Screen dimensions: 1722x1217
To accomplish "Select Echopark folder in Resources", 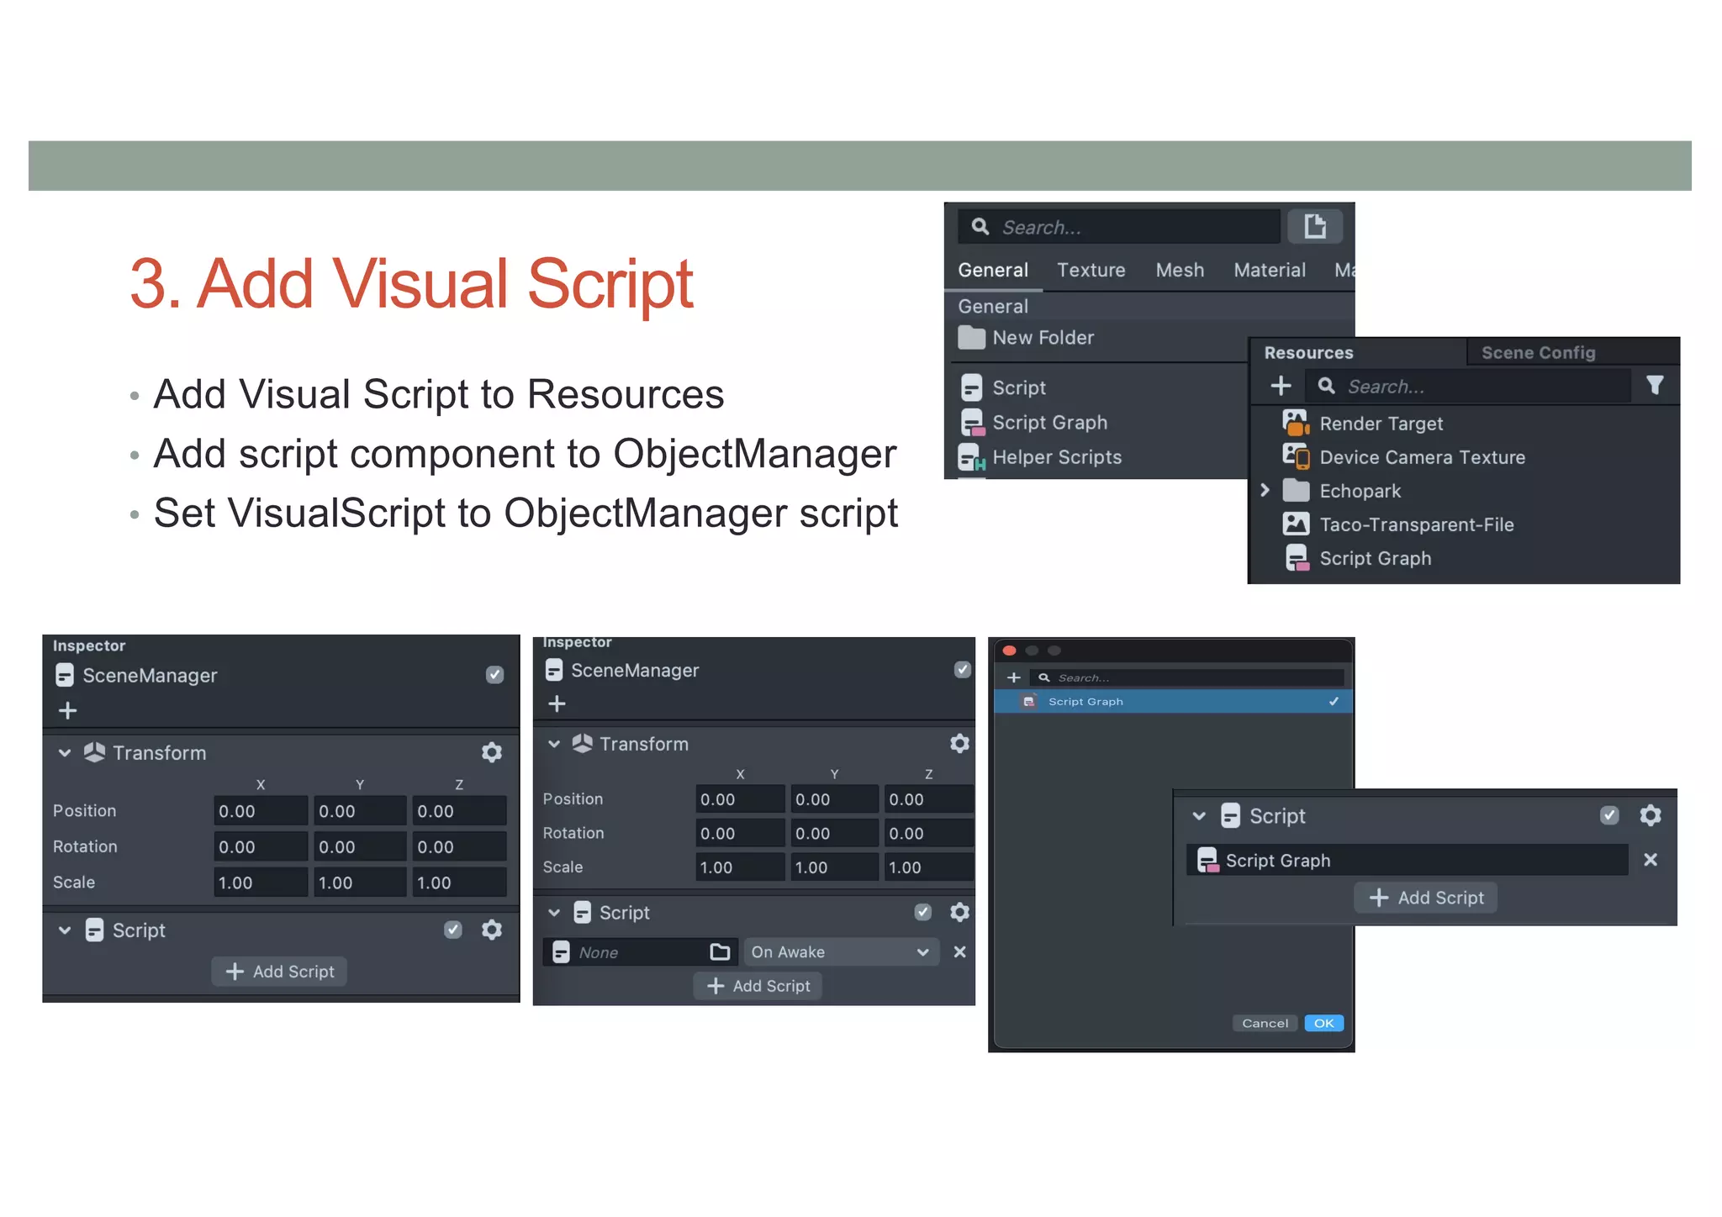I will (x=1341, y=491).
